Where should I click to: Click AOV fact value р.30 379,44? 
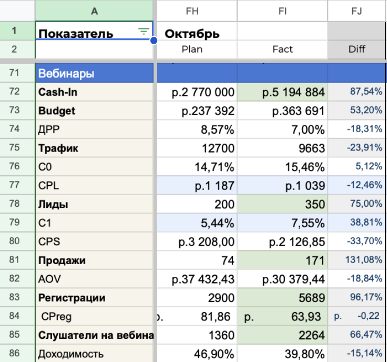point(282,279)
